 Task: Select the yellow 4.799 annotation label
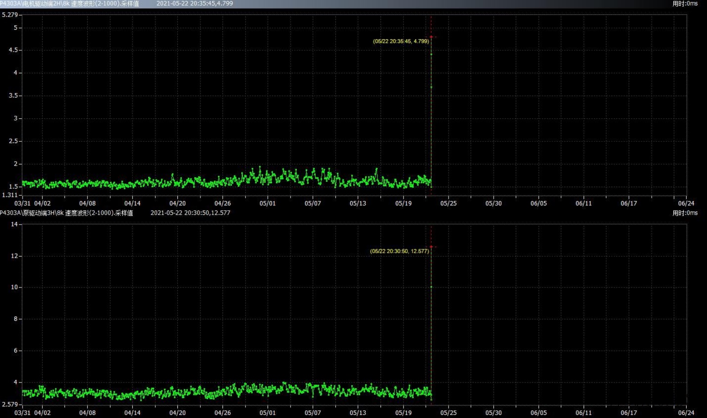[401, 41]
